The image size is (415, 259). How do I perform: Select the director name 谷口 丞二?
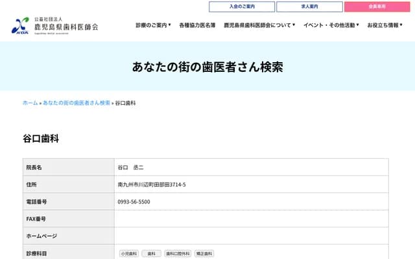tap(131, 167)
